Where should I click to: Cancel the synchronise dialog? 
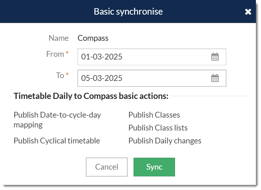tap(107, 167)
